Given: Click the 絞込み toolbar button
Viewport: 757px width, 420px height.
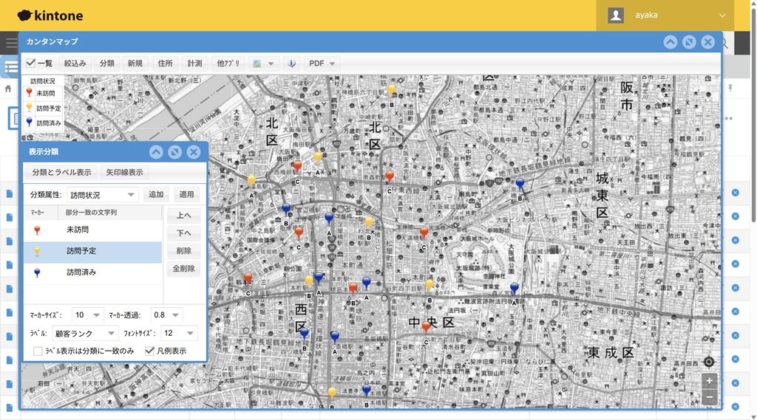Looking at the screenshot, I should 75,63.
